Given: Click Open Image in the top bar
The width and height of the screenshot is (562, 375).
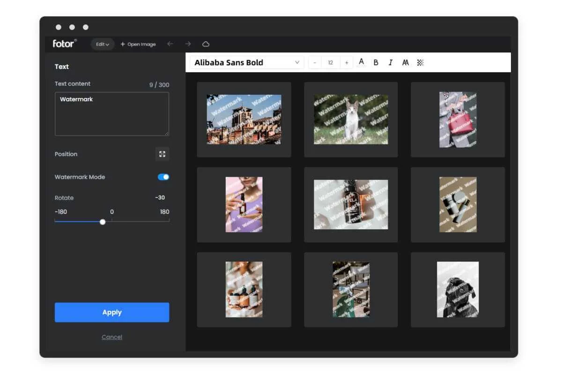Looking at the screenshot, I should [x=138, y=44].
